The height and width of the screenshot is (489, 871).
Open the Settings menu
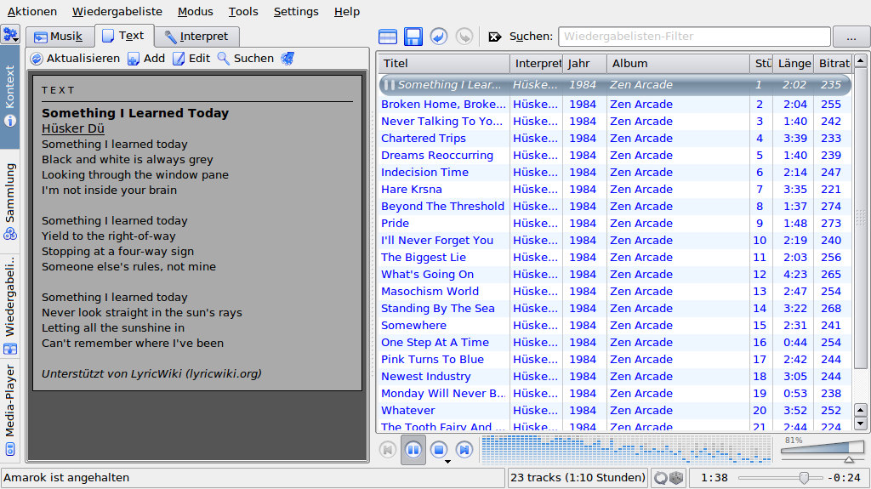pyautogui.click(x=296, y=11)
